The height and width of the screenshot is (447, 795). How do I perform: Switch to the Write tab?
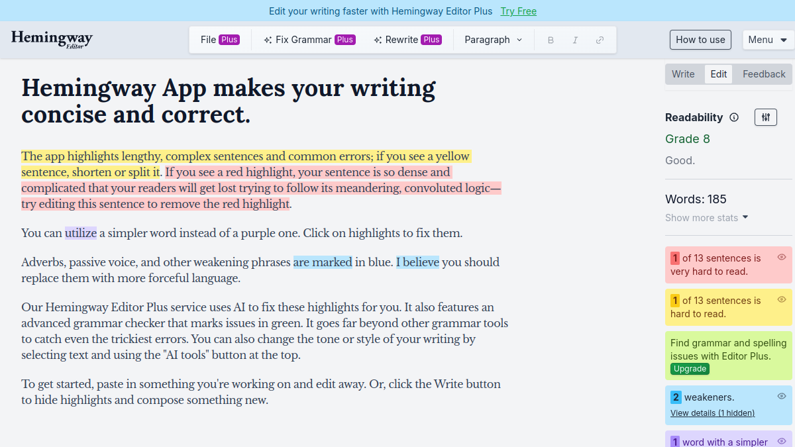(683, 74)
